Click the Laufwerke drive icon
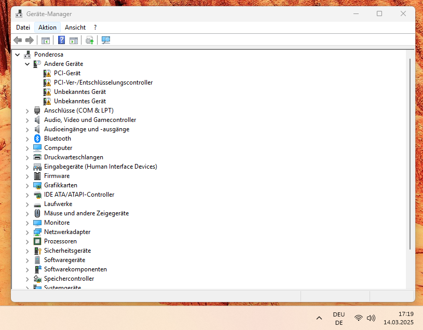This screenshot has height=330, width=423. point(37,205)
